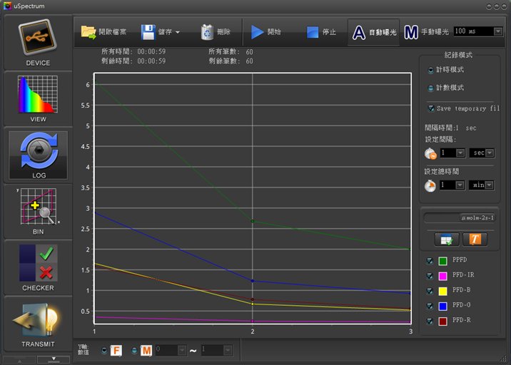Click the uSpectrum title bar app icon
Image resolution: width=511 pixels, height=365 pixels.
pos(7,6)
